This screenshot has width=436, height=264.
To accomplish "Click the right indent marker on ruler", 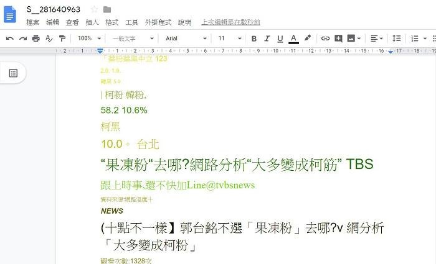I will click(391, 52).
